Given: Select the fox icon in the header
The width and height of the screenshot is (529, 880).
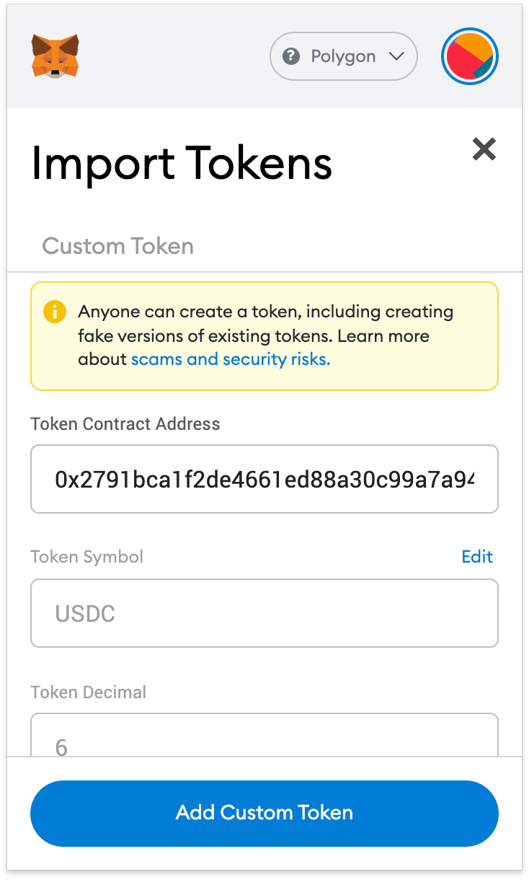Looking at the screenshot, I should tap(54, 56).
